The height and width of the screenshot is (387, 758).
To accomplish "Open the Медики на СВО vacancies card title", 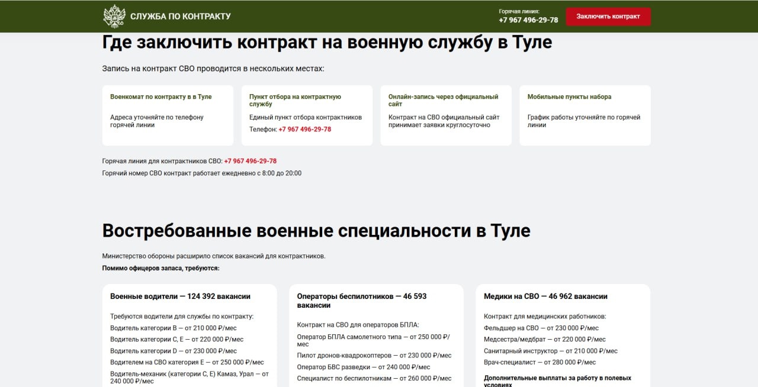I will click(545, 296).
